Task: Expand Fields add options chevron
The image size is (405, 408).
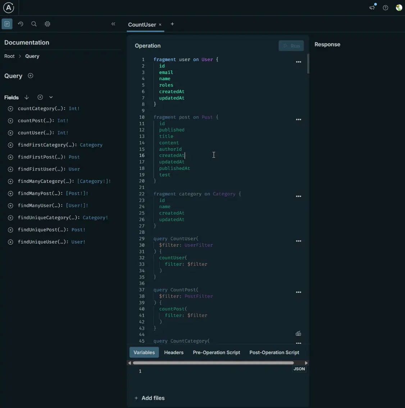Action: coord(51,97)
